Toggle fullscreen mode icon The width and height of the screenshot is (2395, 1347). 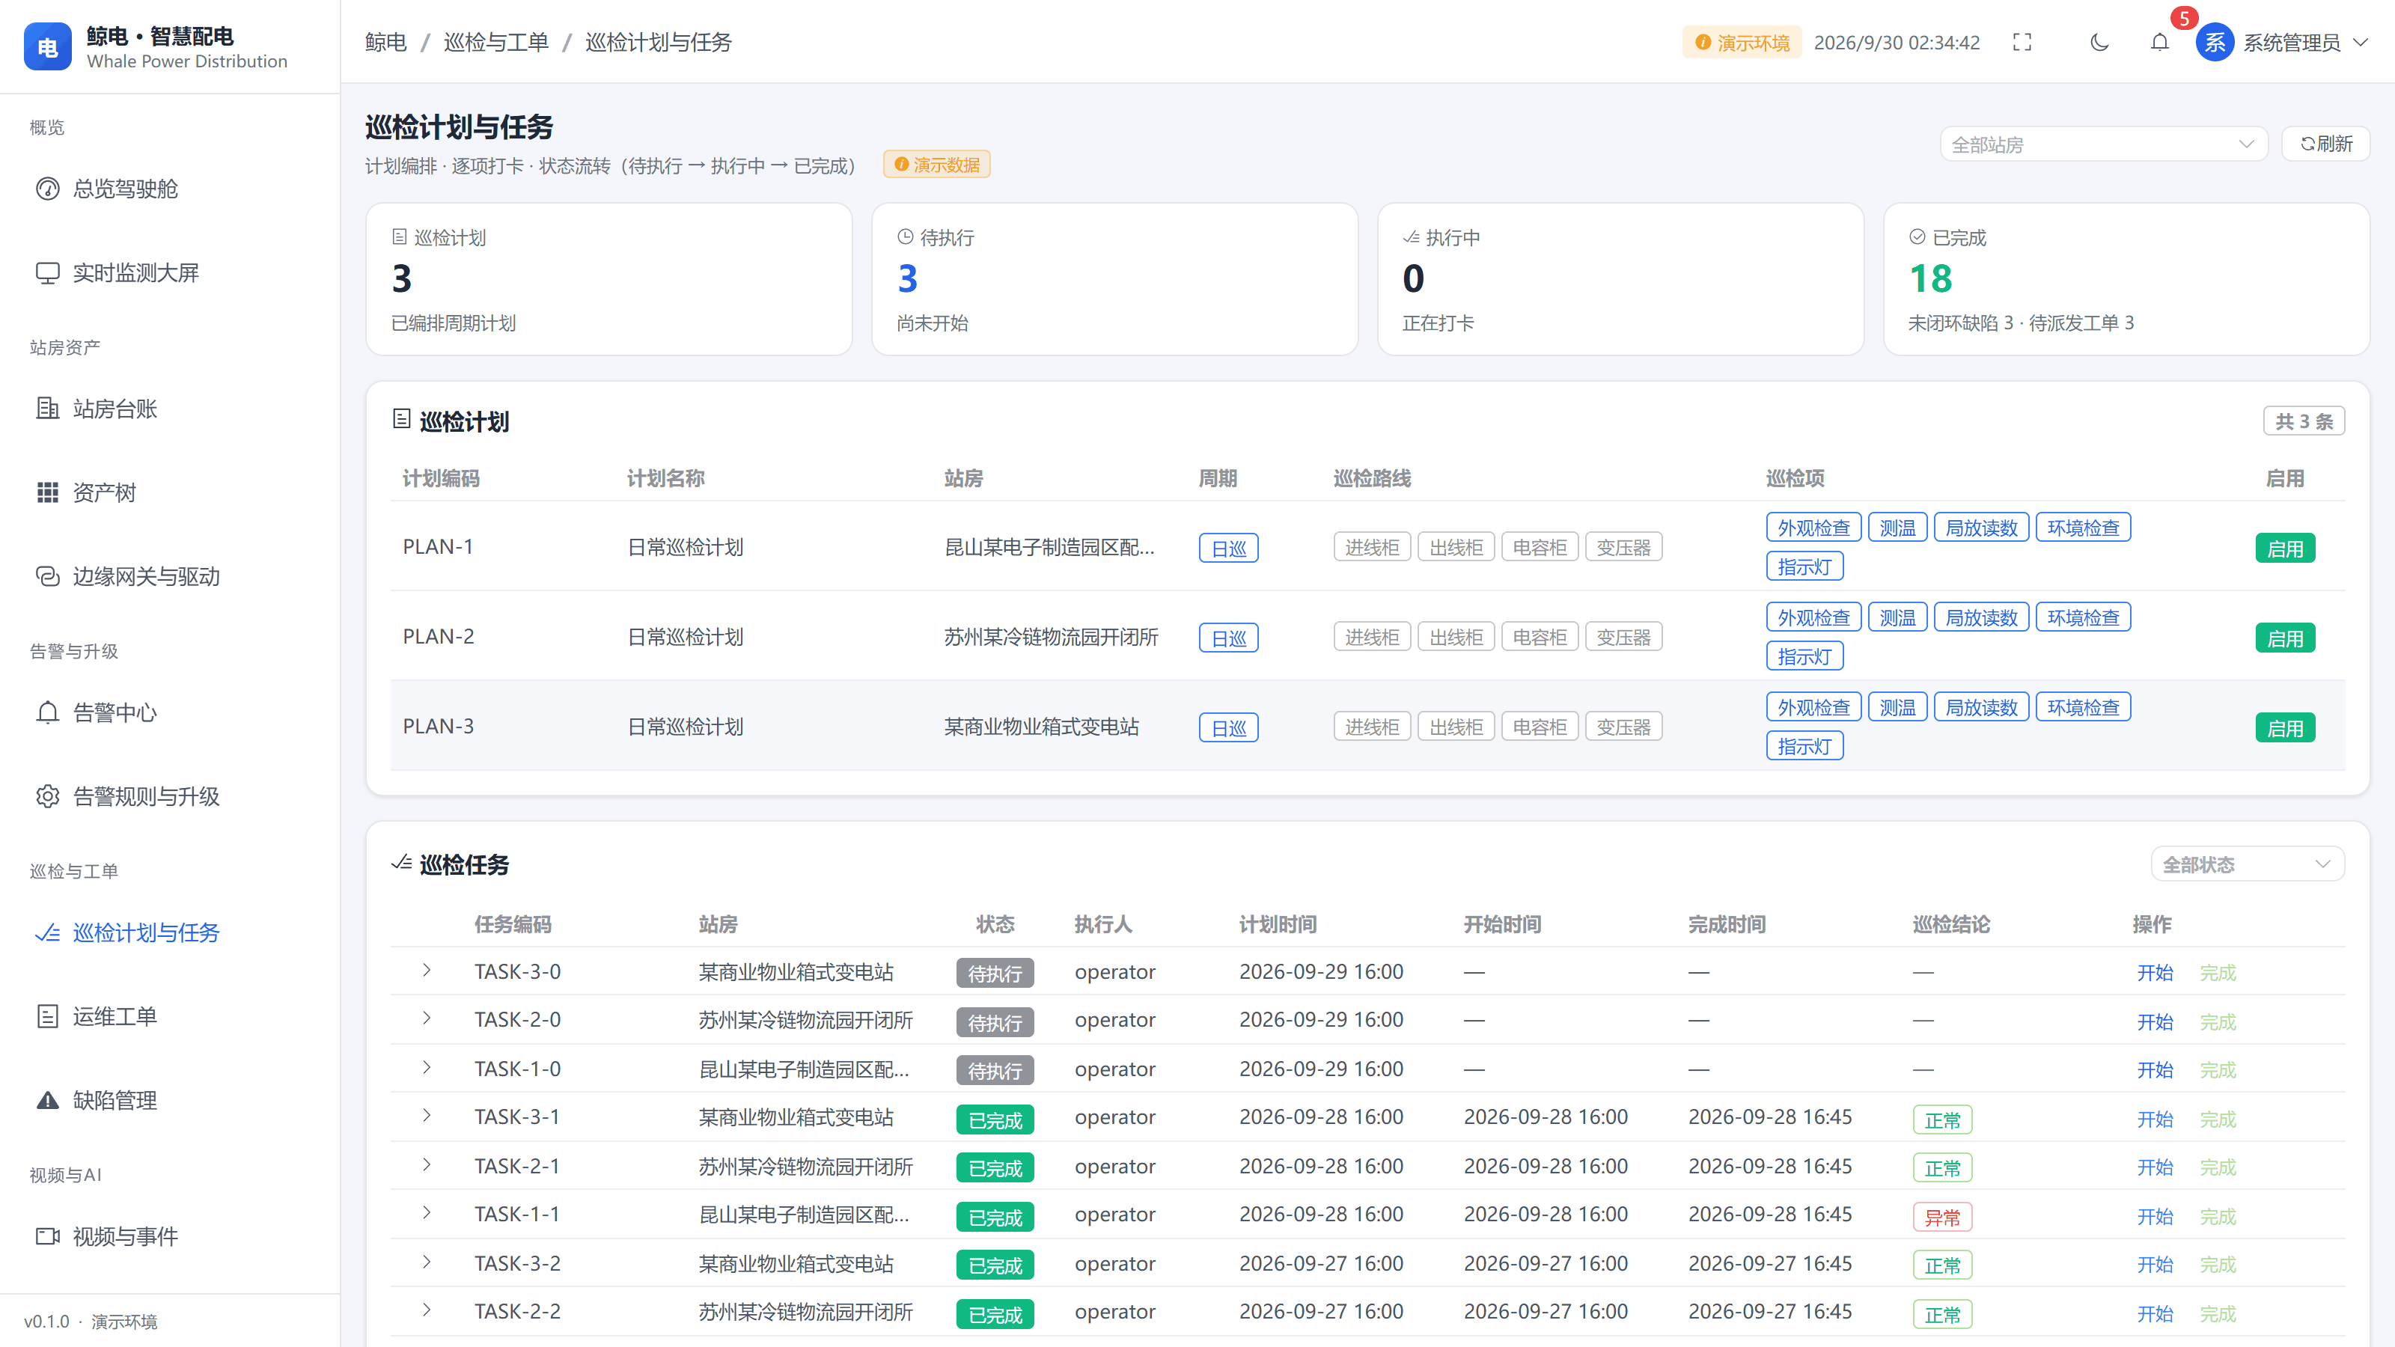pos(2022,42)
